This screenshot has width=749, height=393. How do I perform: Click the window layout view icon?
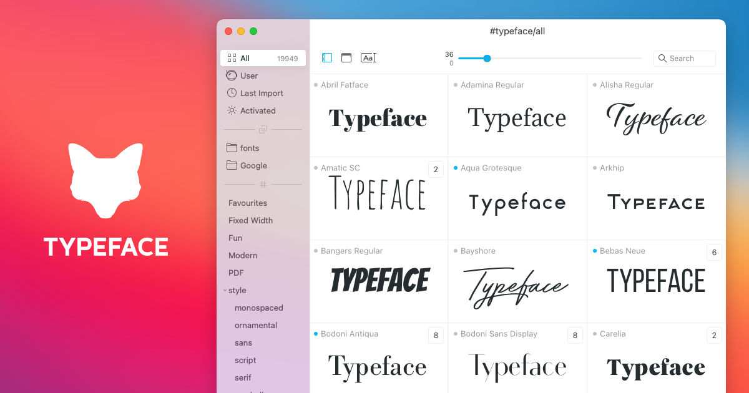(x=346, y=58)
